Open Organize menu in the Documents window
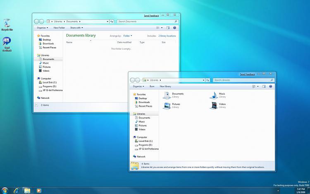Screen dimensions: 310x194 coord(42,28)
